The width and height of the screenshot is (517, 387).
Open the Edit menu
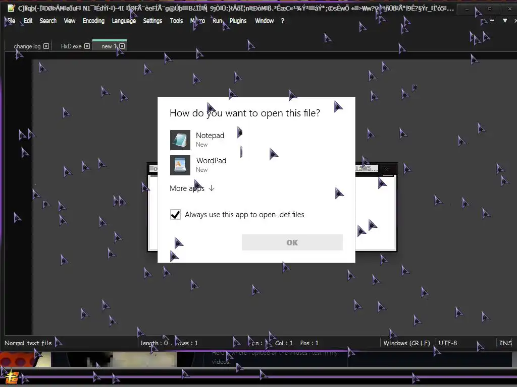click(28, 21)
